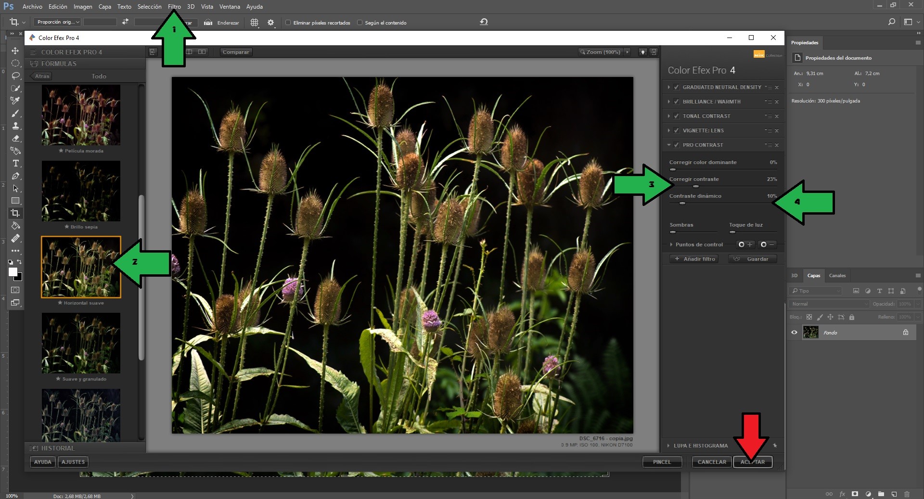Select the Quick Selection tool
The width and height of the screenshot is (924, 499).
pyautogui.click(x=15, y=89)
